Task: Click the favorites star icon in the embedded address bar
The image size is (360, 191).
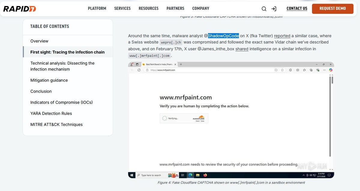Action: [x=282, y=70]
